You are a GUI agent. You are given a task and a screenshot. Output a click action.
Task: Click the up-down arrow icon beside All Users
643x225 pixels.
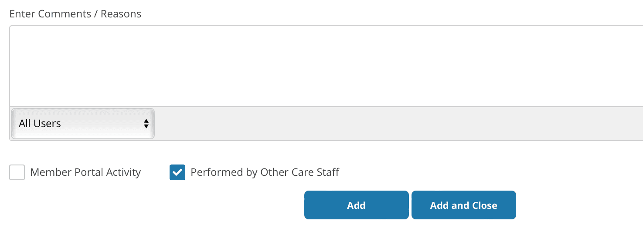146,124
